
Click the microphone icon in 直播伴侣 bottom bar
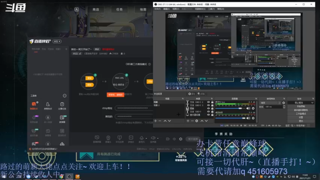pos(142,138)
